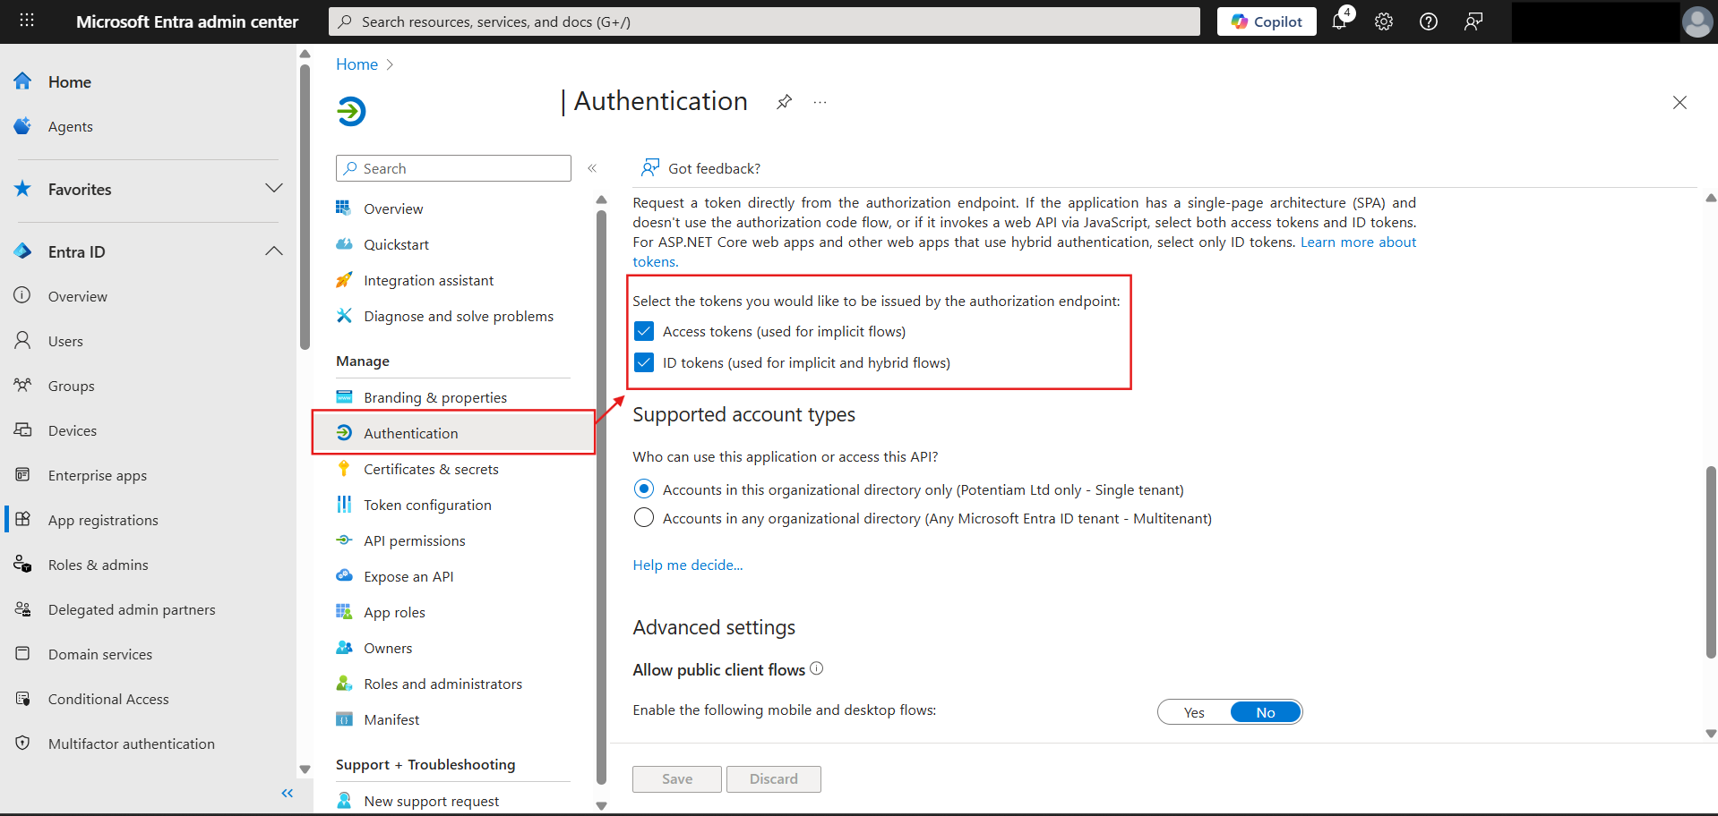This screenshot has height=816, width=1718.
Task: Open the app launcher waffle icon
Action: point(27,21)
